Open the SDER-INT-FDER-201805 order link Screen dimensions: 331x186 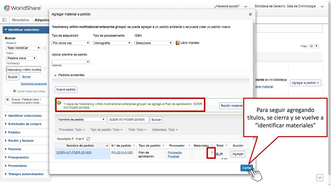[74, 152]
